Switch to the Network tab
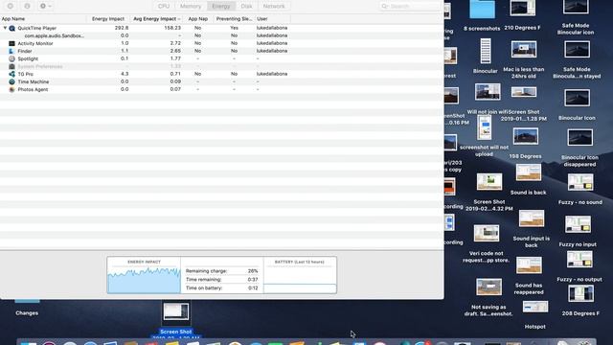Image resolution: width=613 pixels, height=345 pixels. point(274,7)
